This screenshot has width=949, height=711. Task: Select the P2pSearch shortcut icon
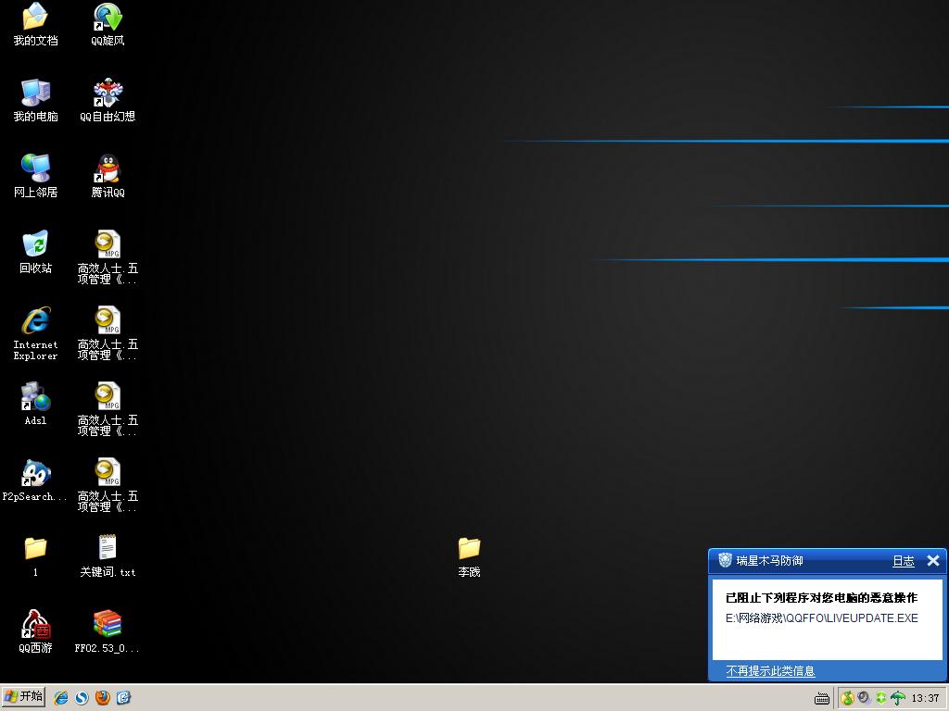coord(35,480)
